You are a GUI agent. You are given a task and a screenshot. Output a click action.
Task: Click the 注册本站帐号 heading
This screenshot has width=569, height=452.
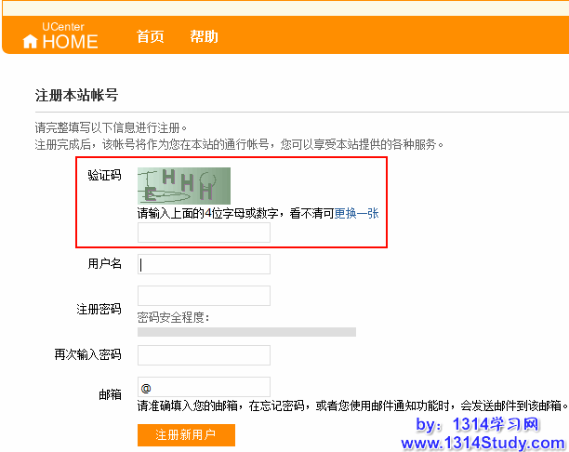pyautogui.click(x=76, y=95)
